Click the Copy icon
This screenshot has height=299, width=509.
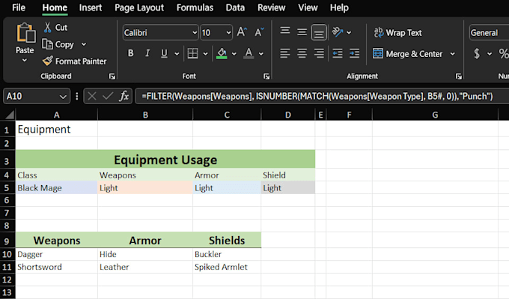47,44
